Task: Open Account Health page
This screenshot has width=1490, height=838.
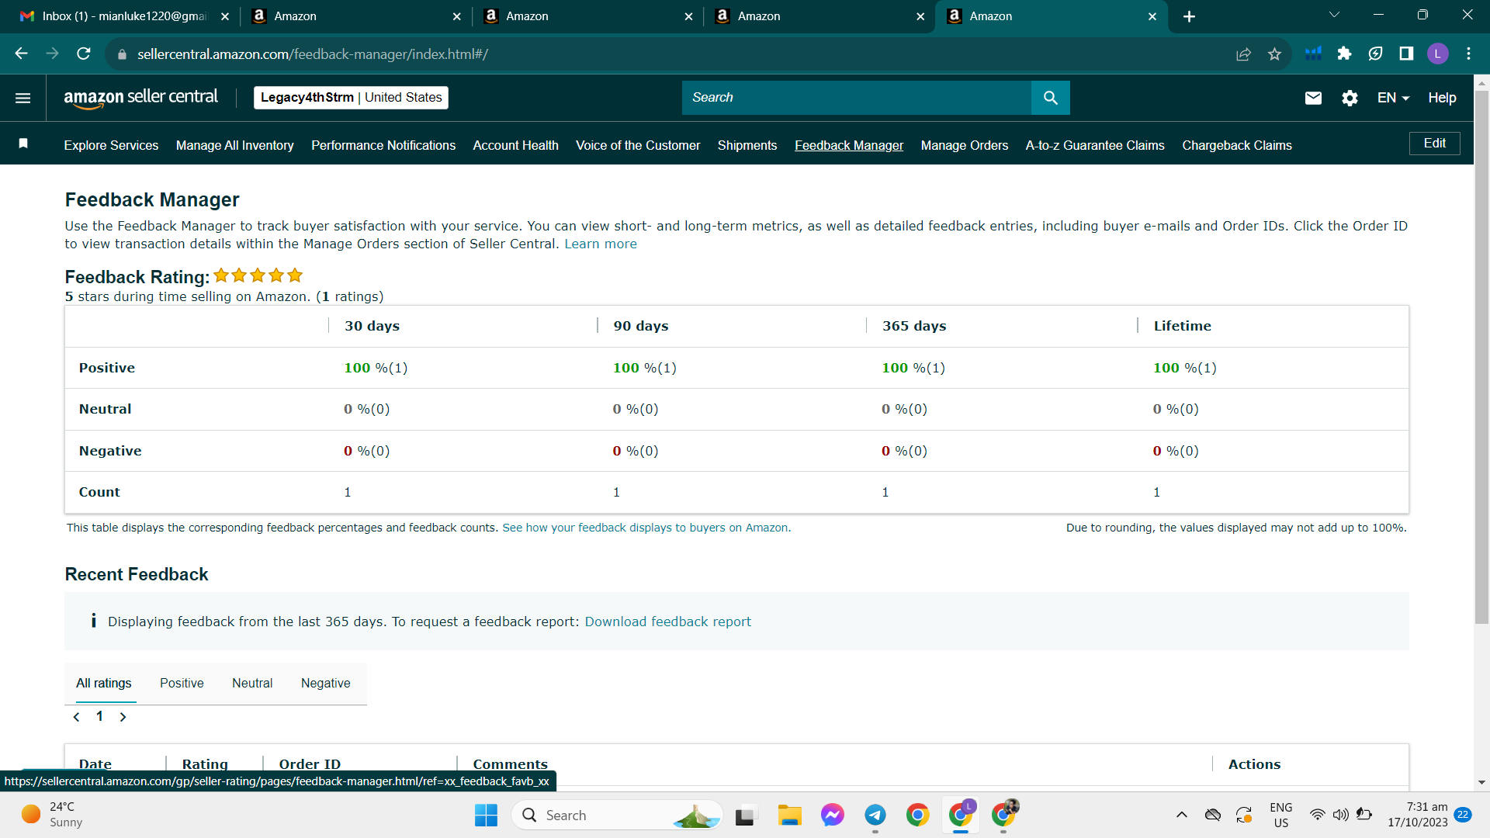Action: tap(516, 146)
